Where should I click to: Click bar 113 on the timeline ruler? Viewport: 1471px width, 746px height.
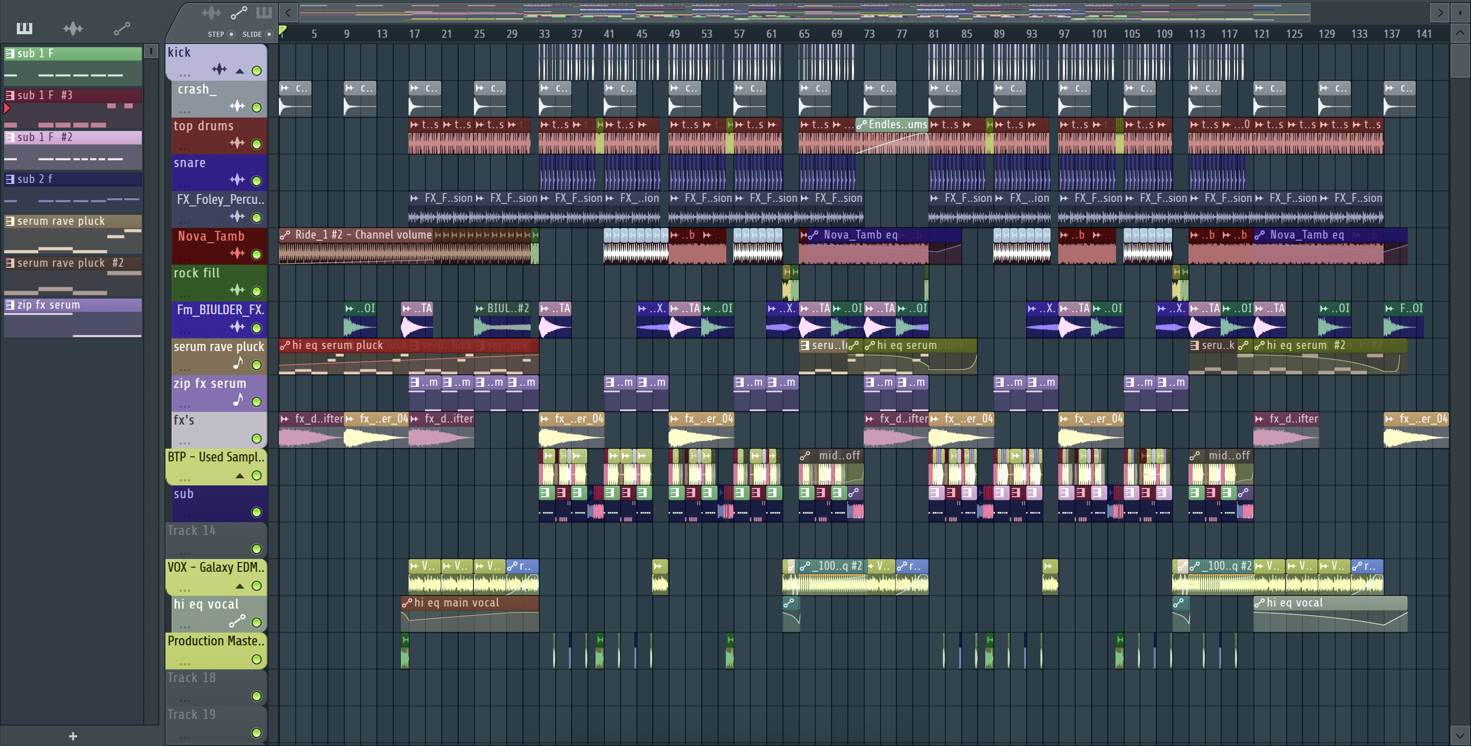point(1197,34)
